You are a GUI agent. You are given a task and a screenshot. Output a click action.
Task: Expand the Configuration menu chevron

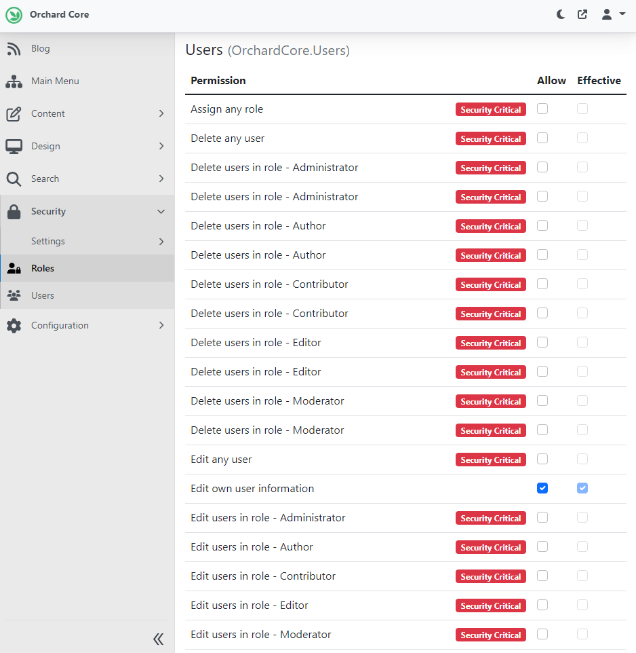[161, 325]
